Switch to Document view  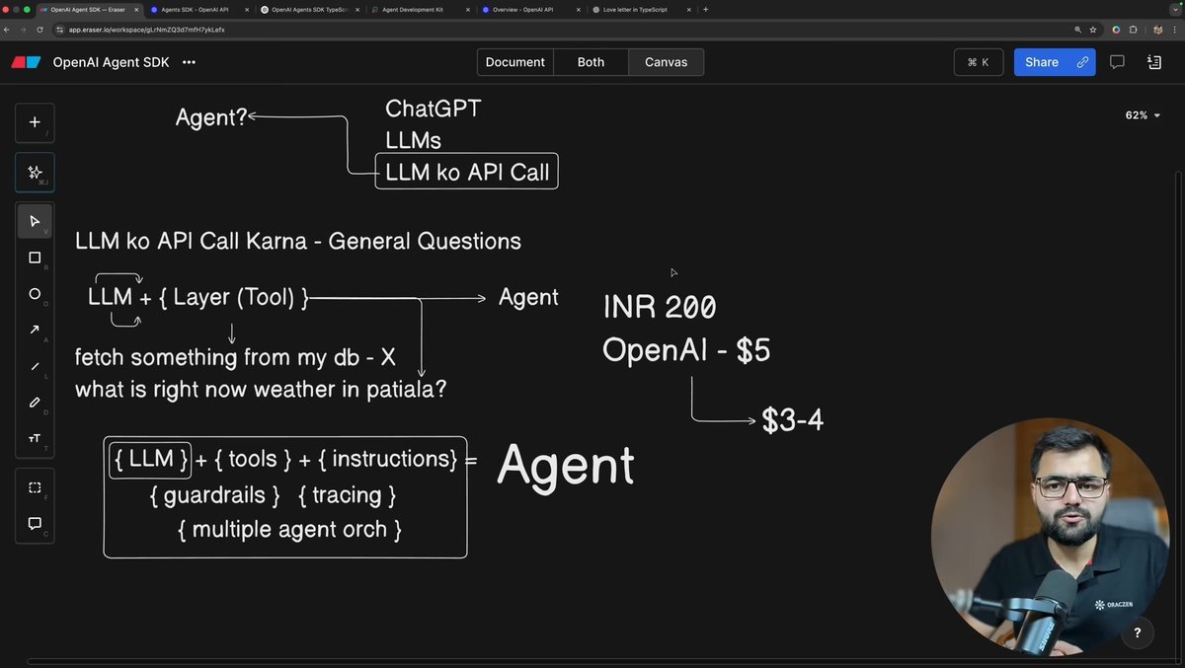point(514,62)
